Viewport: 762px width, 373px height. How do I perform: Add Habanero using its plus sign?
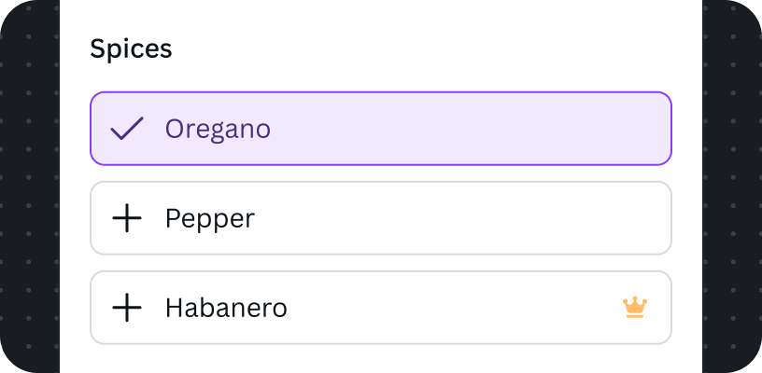(x=127, y=308)
